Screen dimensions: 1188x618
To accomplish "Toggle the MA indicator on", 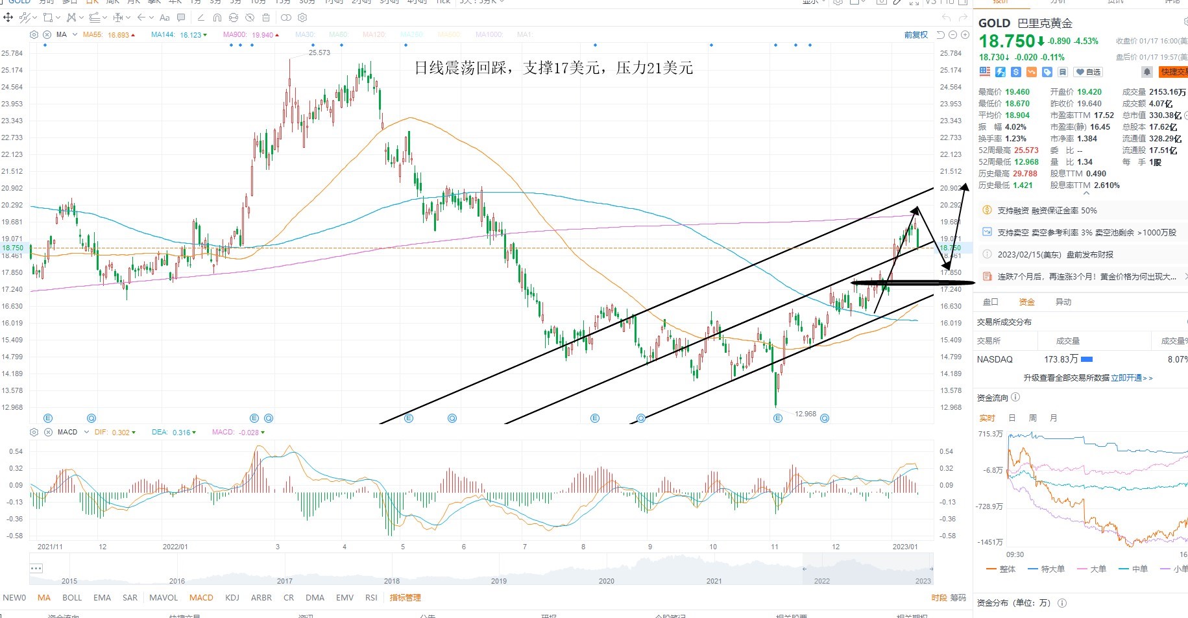I will pos(44,598).
